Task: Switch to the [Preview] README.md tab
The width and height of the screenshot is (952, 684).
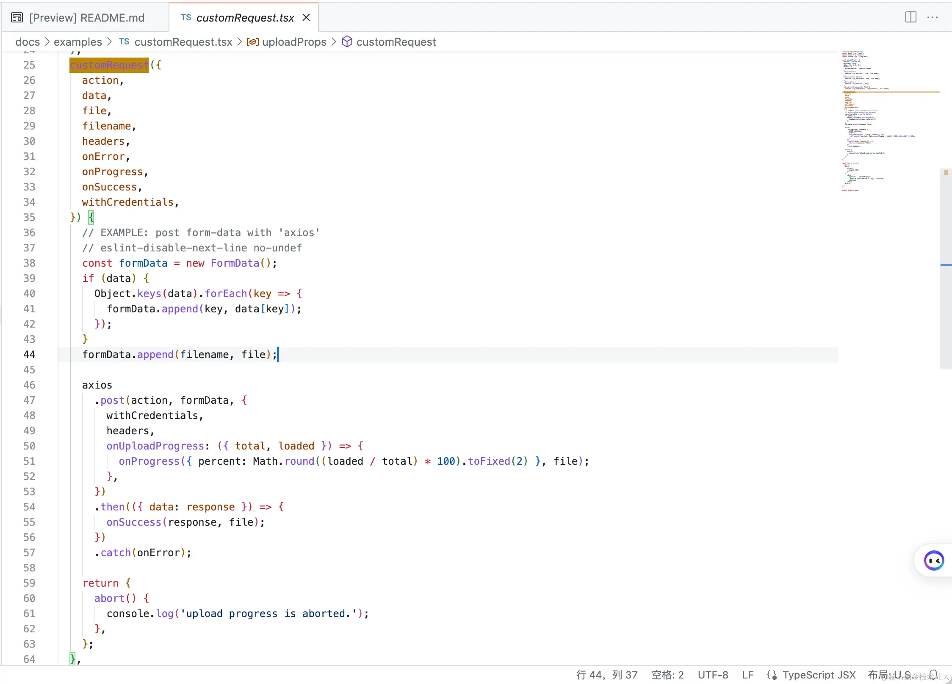Action: (x=86, y=18)
